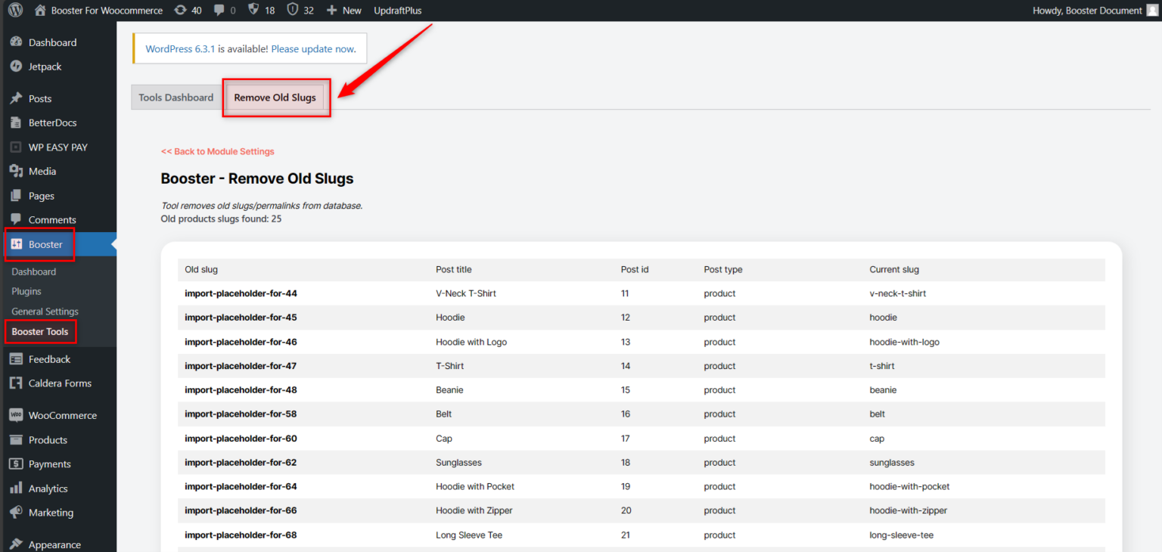Viewport: 1162px width, 552px height.
Task: Click the Media icon in sidebar
Action: pos(16,172)
